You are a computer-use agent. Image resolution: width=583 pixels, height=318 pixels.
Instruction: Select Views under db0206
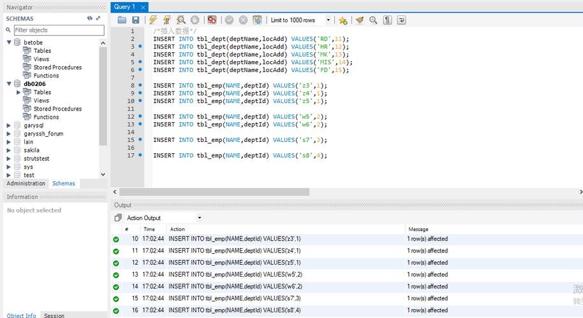(x=41, y=100)
